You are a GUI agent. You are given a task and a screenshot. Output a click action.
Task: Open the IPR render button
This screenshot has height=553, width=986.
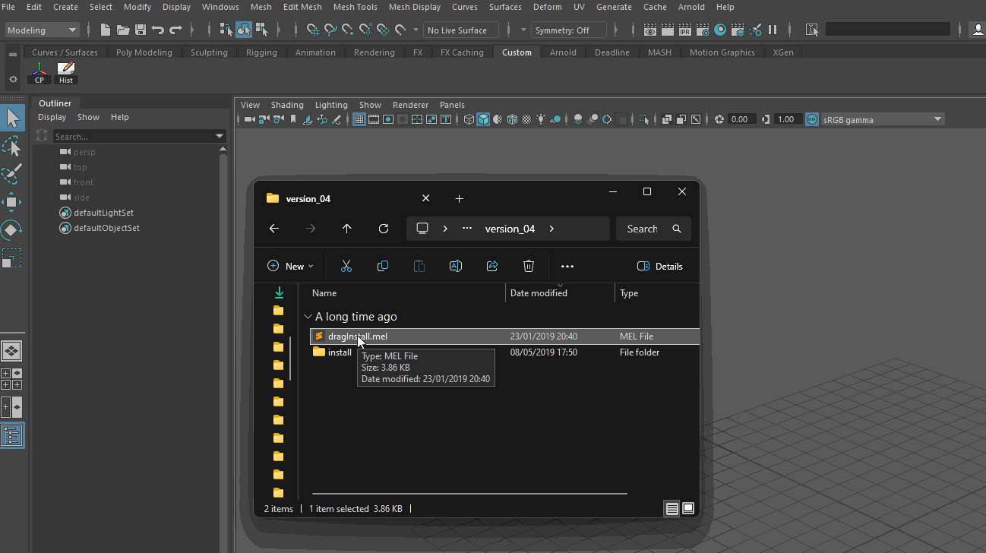tap(684, 30)
